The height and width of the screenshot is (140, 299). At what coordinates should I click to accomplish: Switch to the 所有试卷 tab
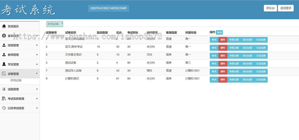[x=55, y=24]
